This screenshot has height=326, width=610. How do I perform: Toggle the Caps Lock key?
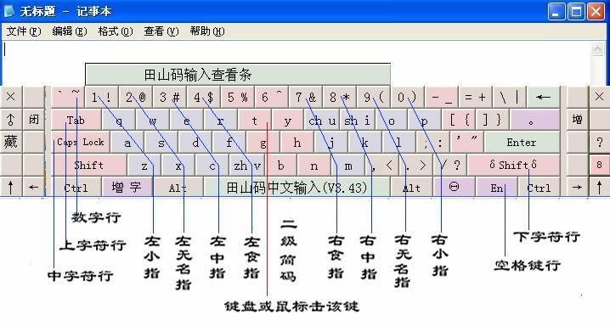(x=81, y=143)
